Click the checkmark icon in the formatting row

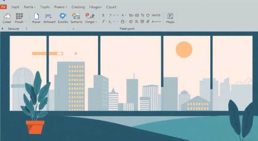(x=114, y=15)
